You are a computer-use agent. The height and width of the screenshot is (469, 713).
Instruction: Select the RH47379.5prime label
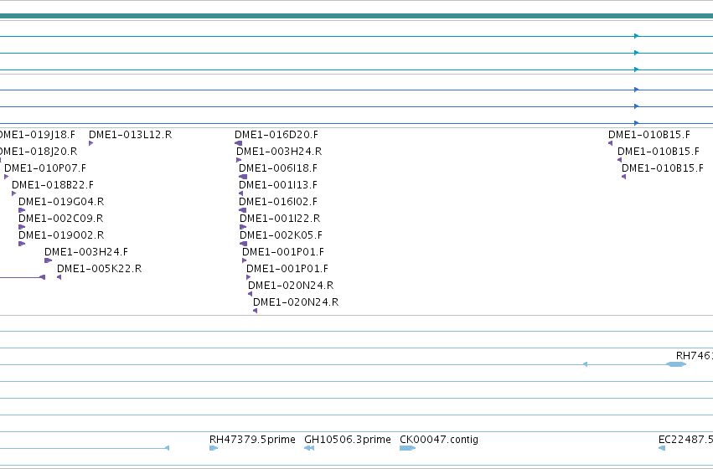[x=252, y=440]
